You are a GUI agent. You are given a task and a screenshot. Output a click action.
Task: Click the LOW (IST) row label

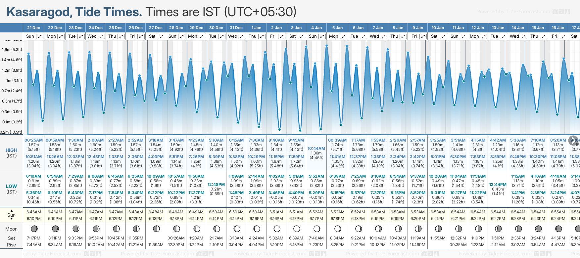click(12, 189)
